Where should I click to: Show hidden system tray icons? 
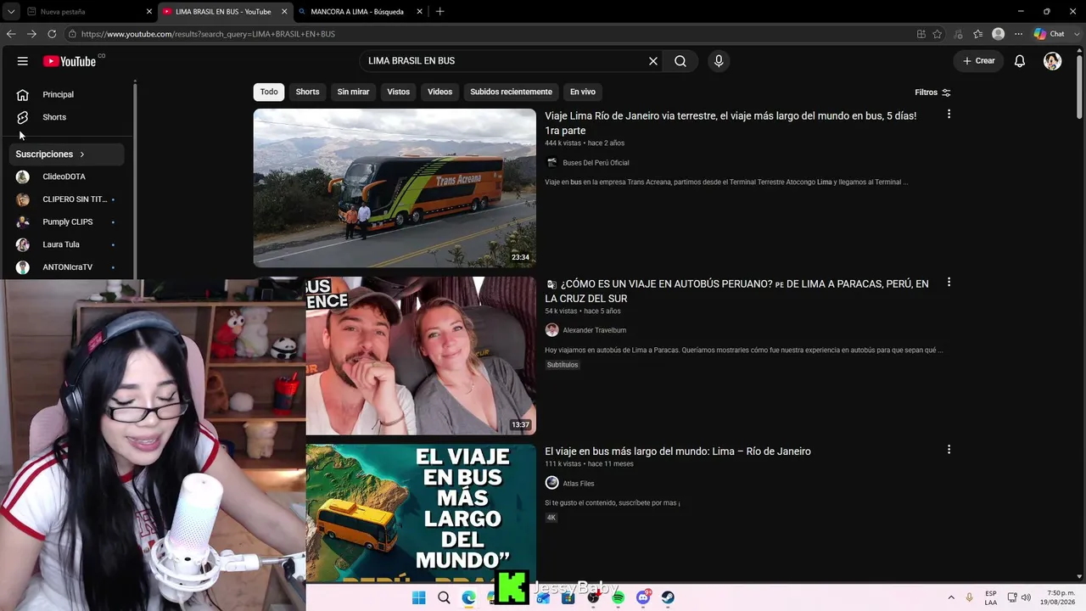951,597
